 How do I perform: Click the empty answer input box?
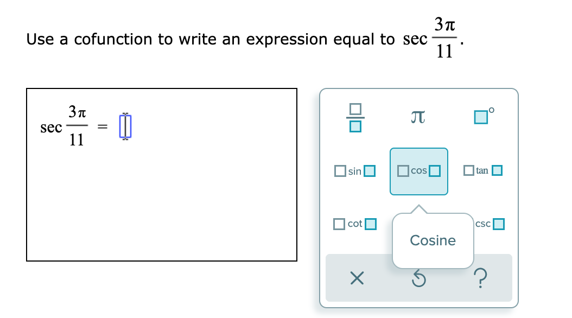pos(126,125)
